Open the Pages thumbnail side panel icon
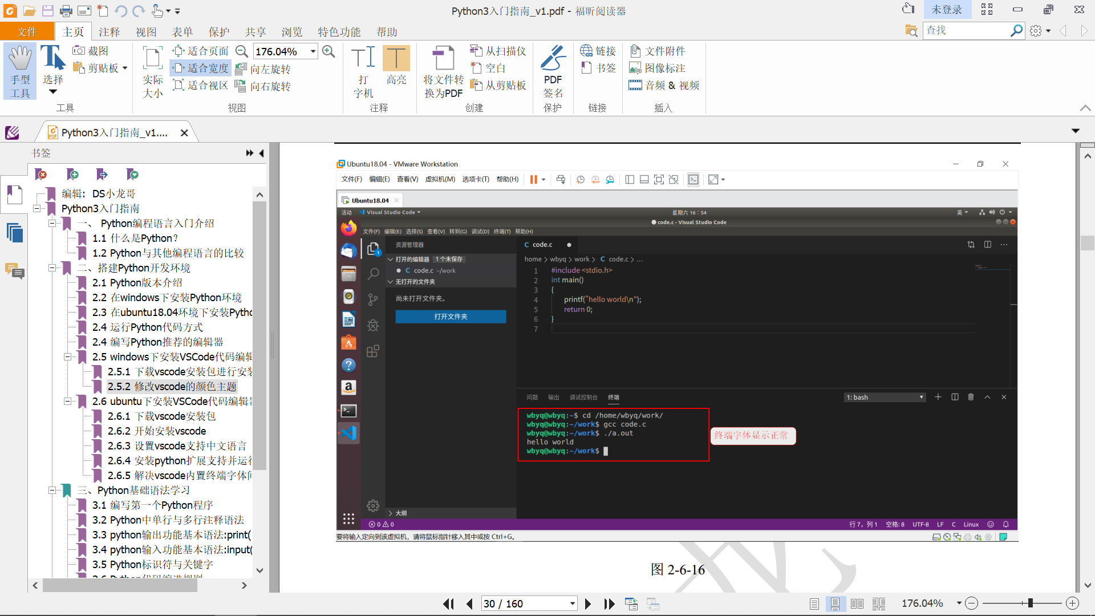 [14, 233]
